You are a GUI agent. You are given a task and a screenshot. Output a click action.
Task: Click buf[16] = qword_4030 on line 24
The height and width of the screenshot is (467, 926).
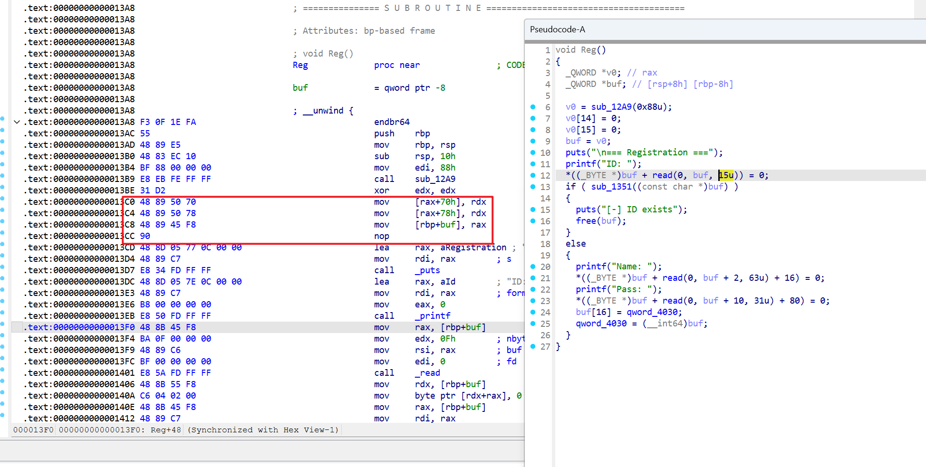coord(629,312)
